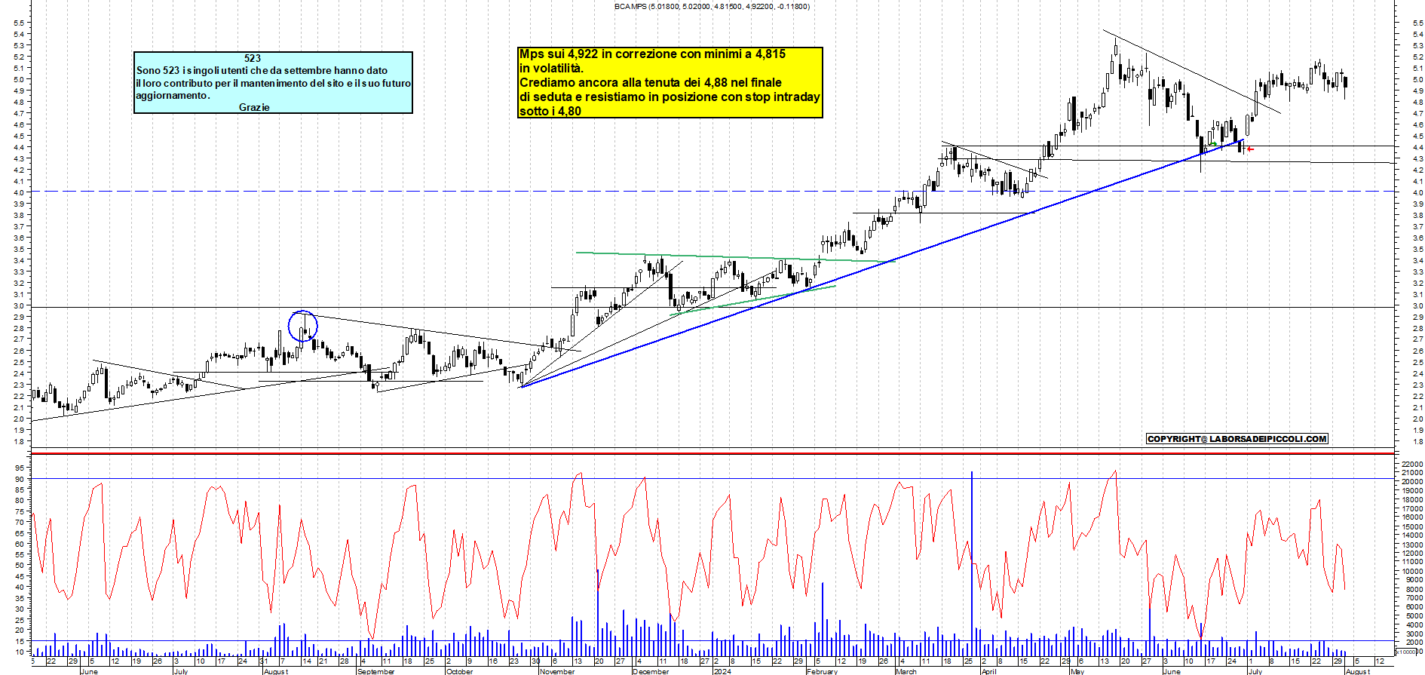Click the '25' oscillator scale label
The width and height of the screenshot is (1425, 675).
pos(19,619)
